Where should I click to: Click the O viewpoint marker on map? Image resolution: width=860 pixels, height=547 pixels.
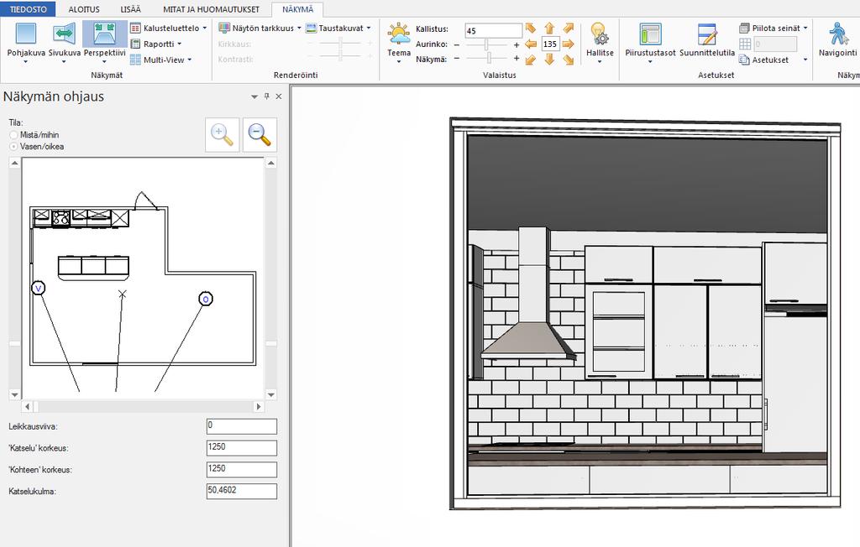[x=205, y=299]
